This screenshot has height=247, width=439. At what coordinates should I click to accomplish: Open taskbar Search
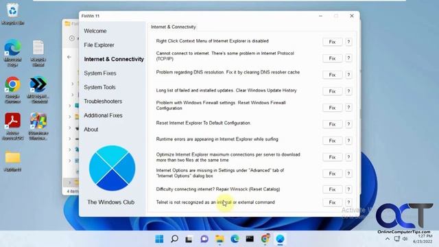click(174, 239)
